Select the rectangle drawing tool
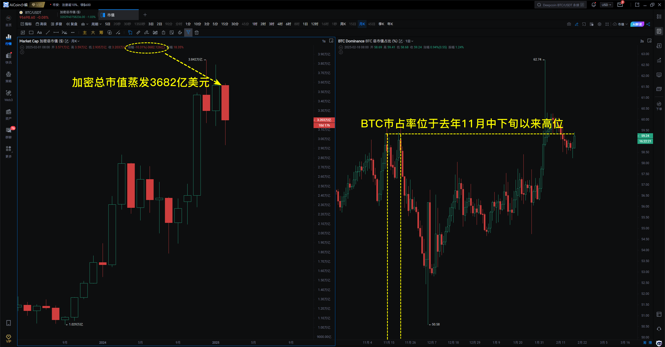 pyautogui.click(x=31, y=32)
